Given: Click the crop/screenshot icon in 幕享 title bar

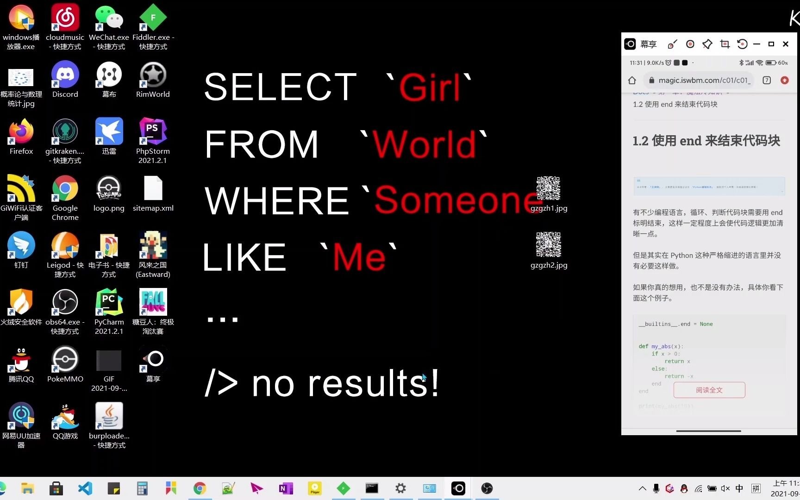Looking at the screenshot, I should (x=725, y=44).
